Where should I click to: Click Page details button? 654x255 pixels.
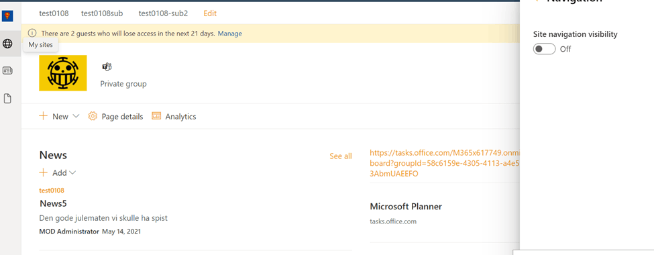[x=115, y=117]
